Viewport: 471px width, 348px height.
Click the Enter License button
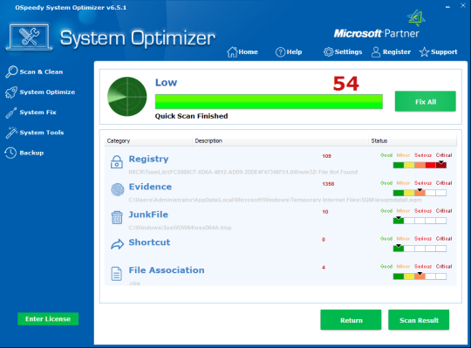tap(48, 319)
